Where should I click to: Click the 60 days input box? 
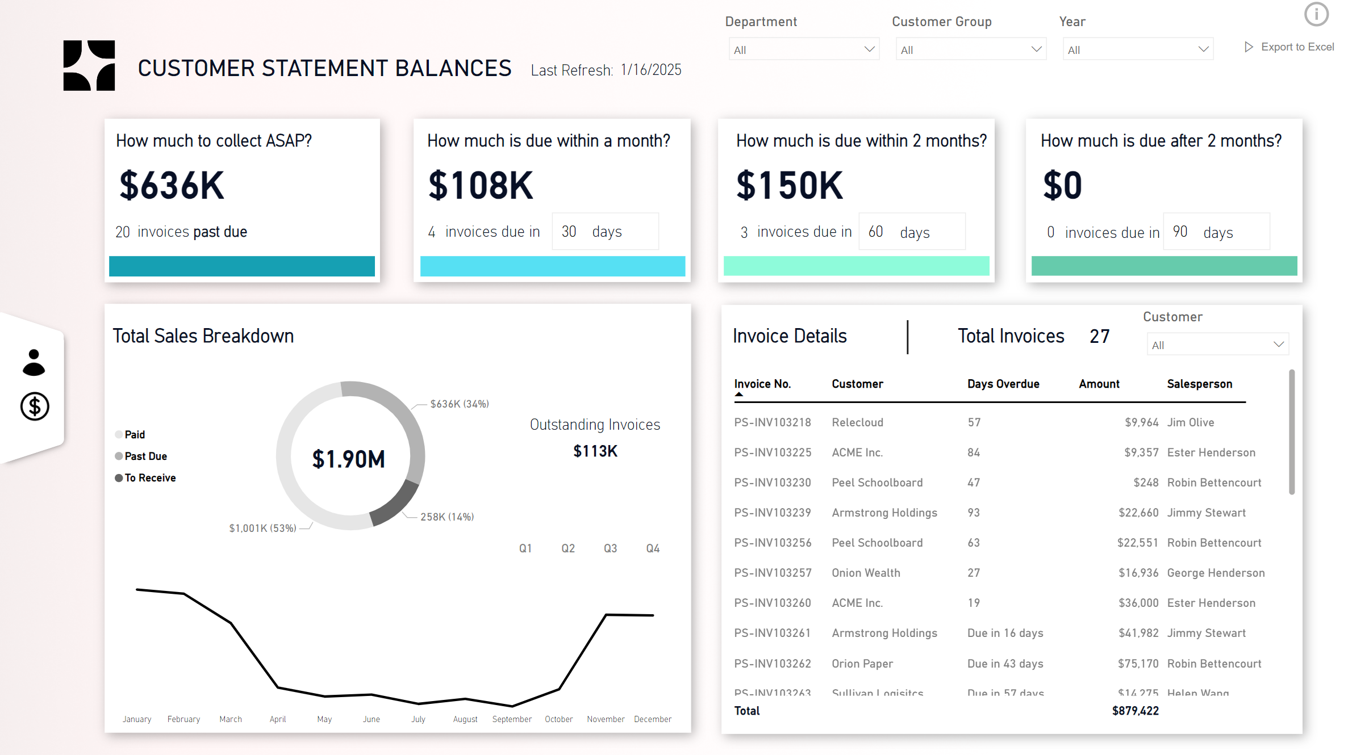pyautogui.click(x=912, y=231)
